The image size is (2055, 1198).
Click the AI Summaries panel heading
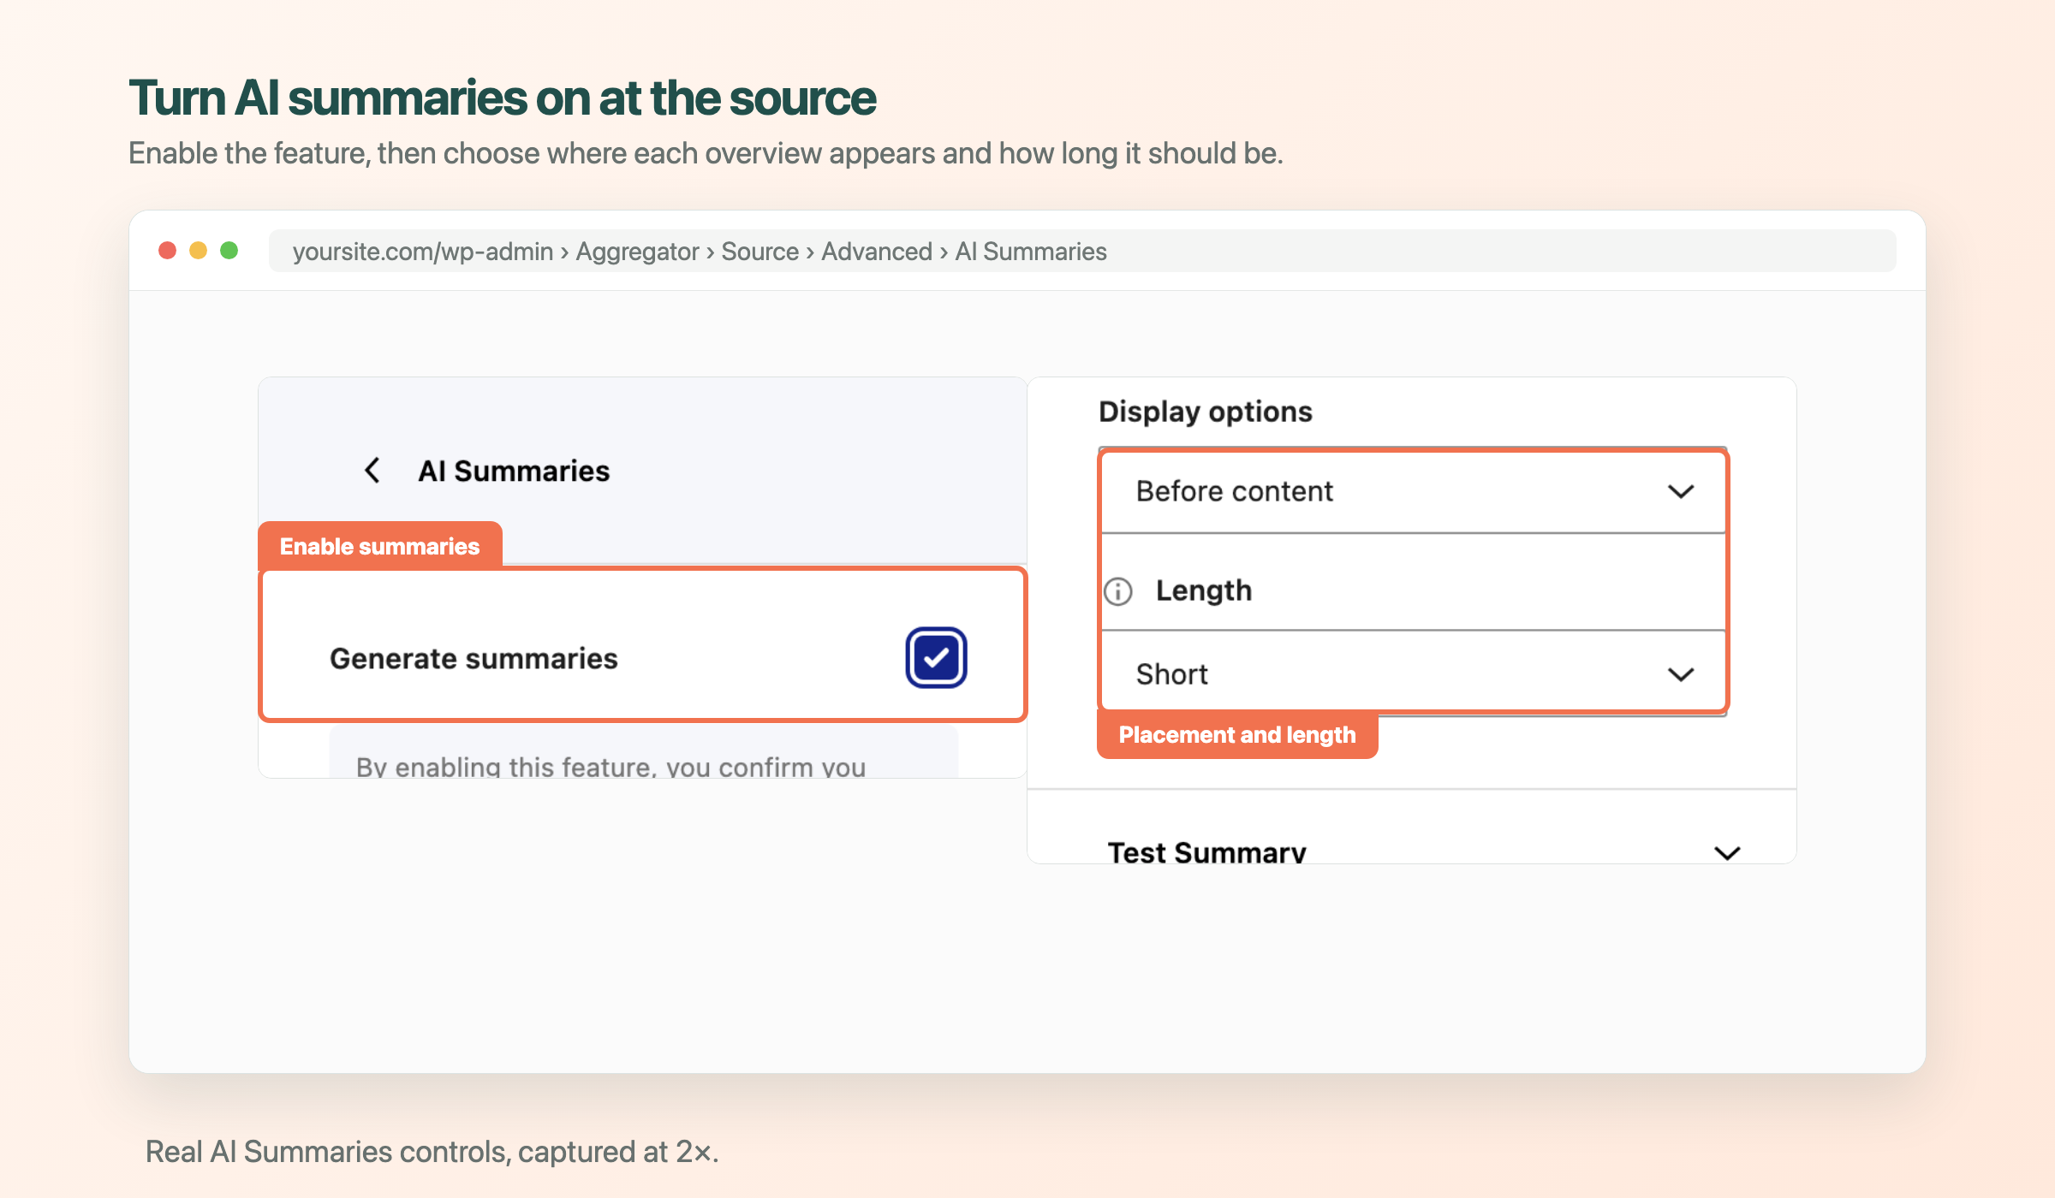[x=514, y=471]
